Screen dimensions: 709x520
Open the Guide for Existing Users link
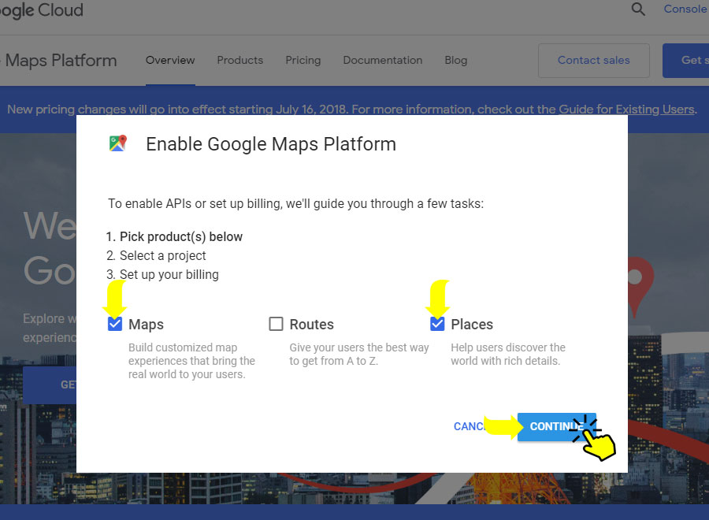[x=626, y=110]
